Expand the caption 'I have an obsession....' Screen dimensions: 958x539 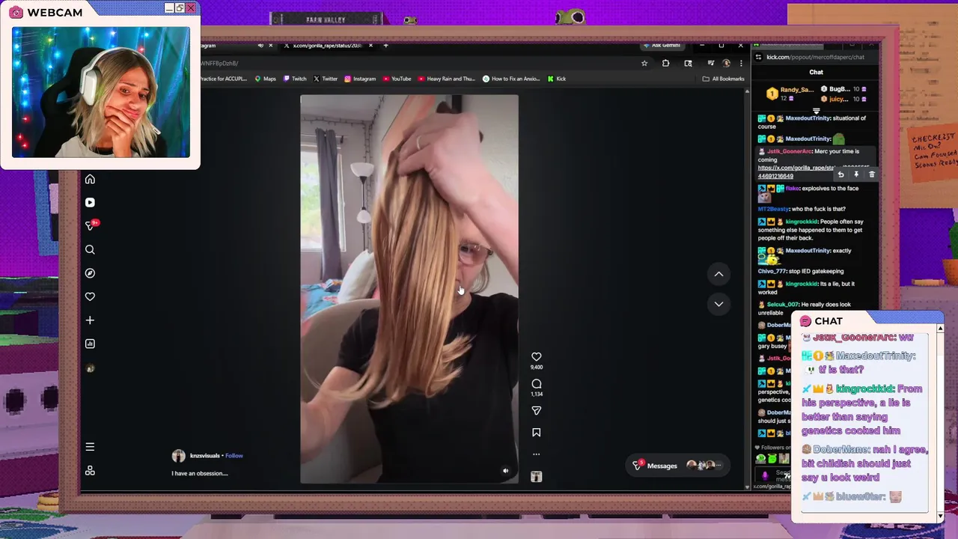[x=199, y=473]
